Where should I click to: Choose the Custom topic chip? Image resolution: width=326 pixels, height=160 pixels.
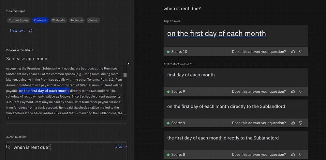pyautogui.click(x=93, y=20)
